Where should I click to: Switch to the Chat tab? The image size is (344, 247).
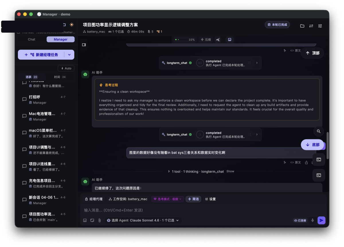32,39
